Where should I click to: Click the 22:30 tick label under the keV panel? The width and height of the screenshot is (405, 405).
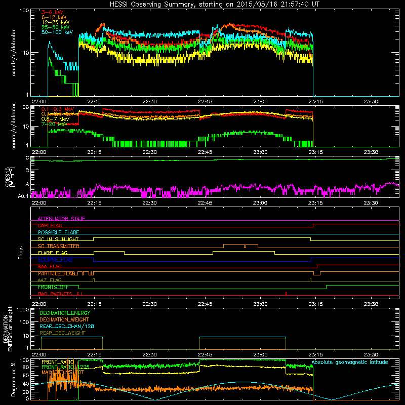coord(149,102)
